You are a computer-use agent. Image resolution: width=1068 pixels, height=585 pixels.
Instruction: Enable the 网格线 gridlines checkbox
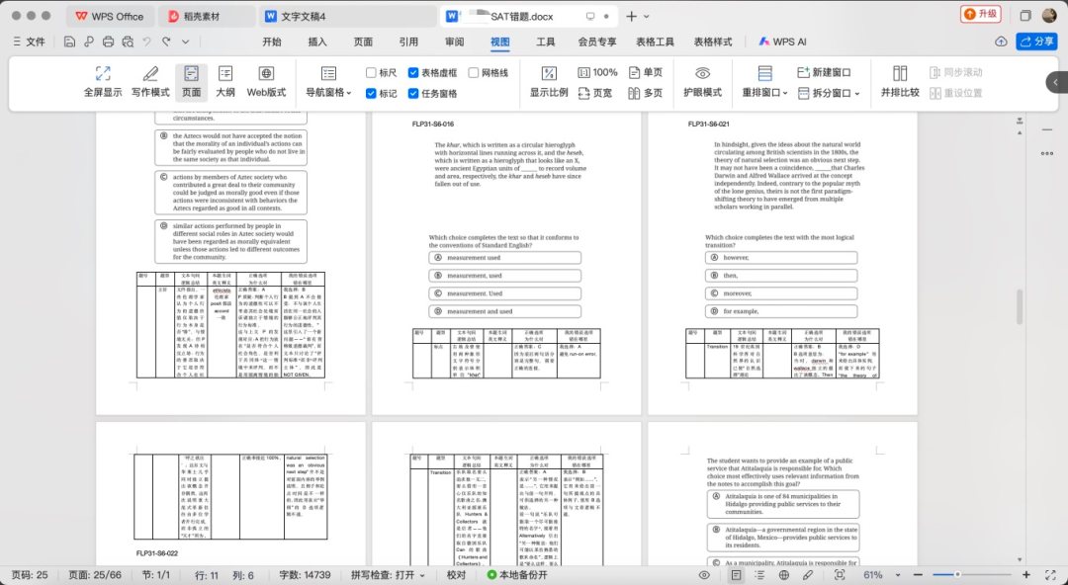click(x=474, y=73)
